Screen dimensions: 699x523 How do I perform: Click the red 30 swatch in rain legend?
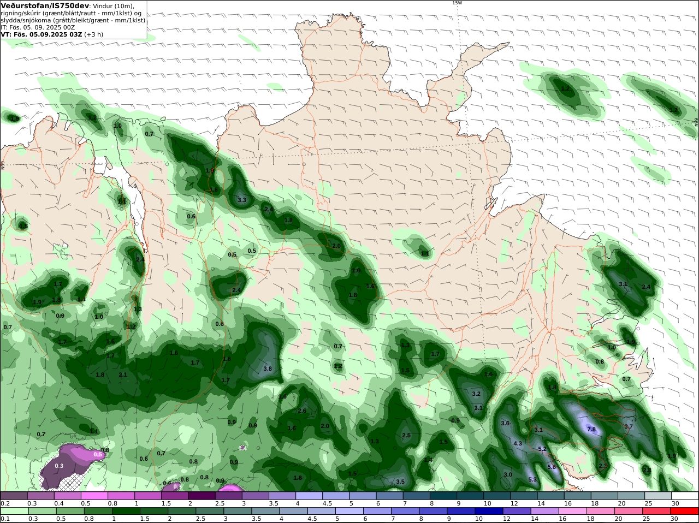point(685,511)
